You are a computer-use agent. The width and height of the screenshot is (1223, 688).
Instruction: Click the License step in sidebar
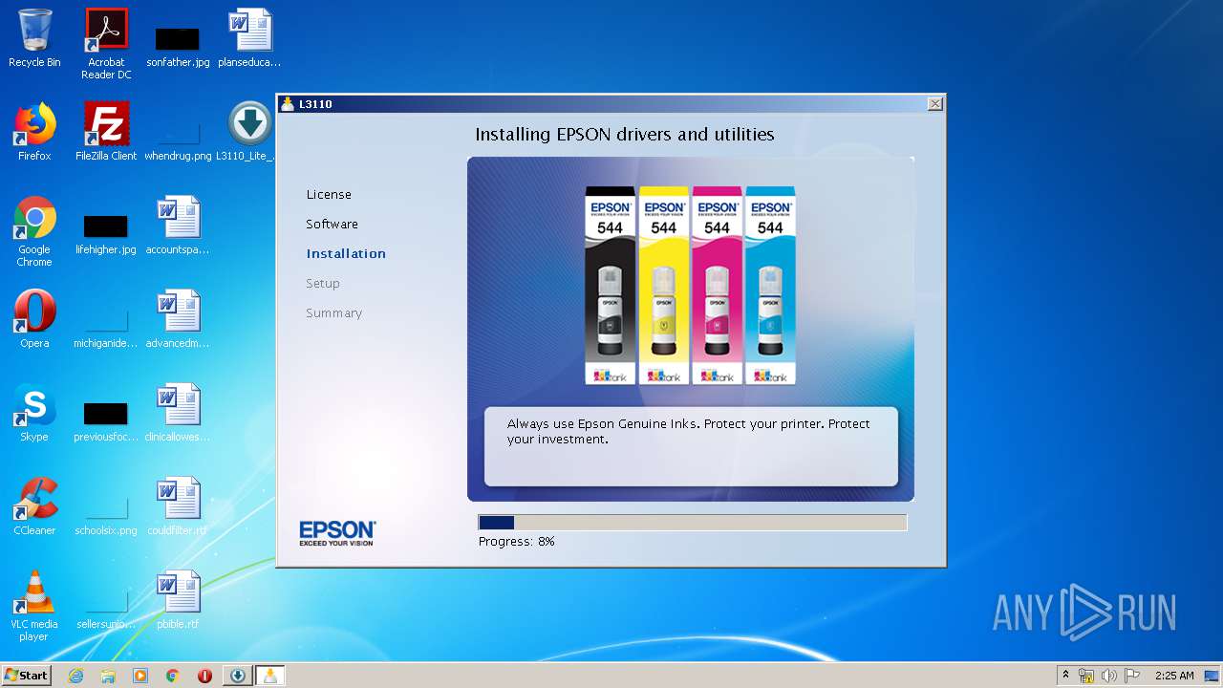pyautogui.click(x=329, y=194)
